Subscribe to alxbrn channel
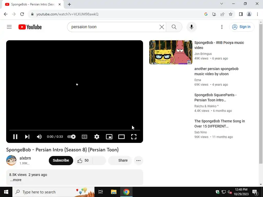This screenshot has width=263, height=197. pos(61,160)
